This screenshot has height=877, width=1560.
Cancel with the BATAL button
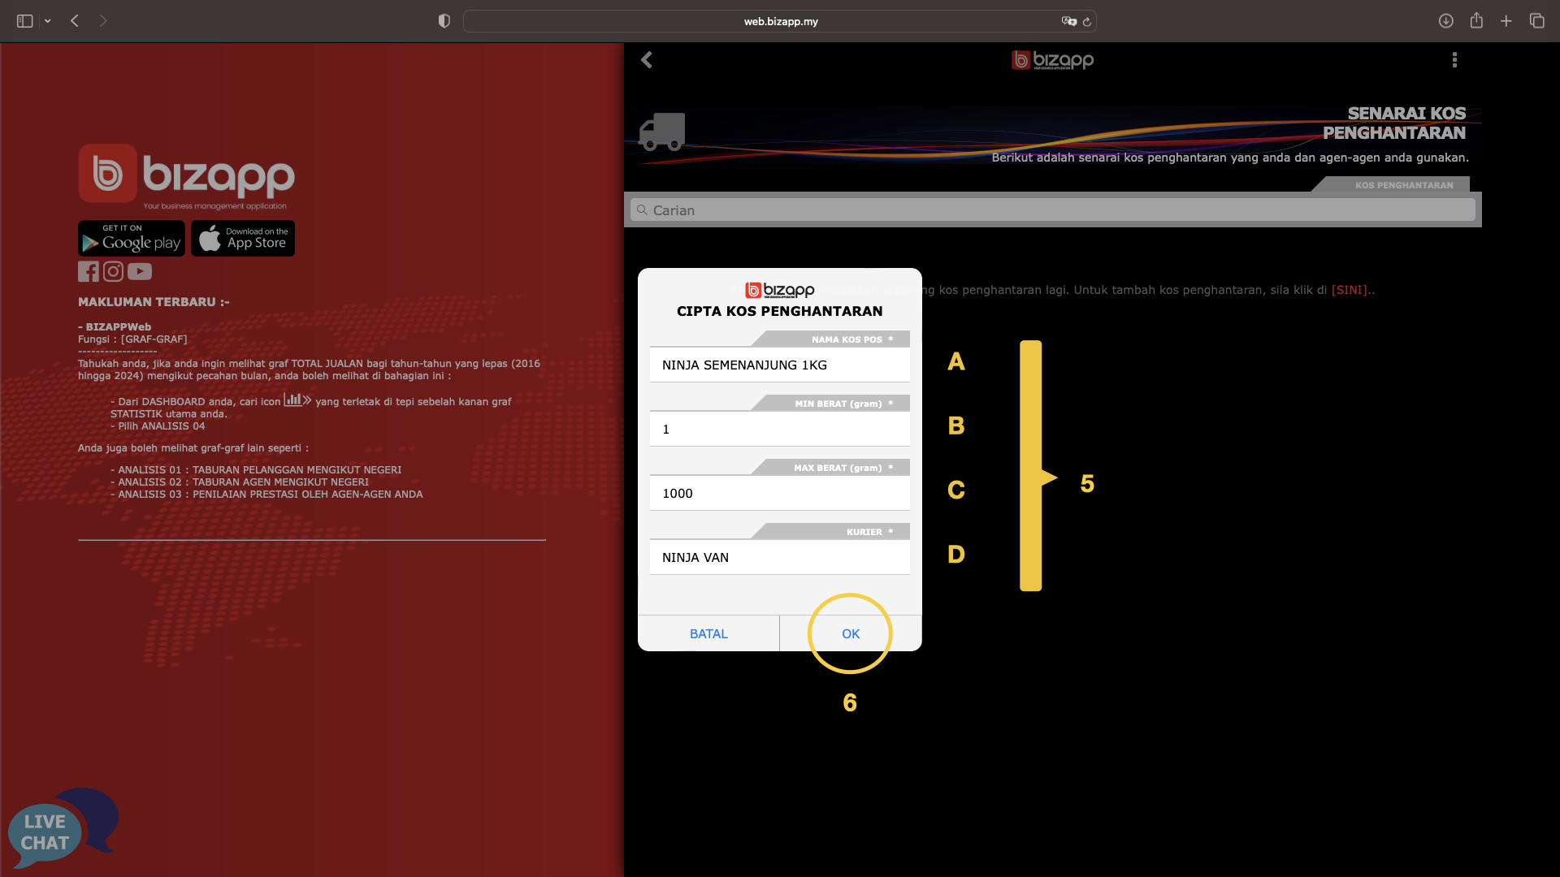(708, 633)
